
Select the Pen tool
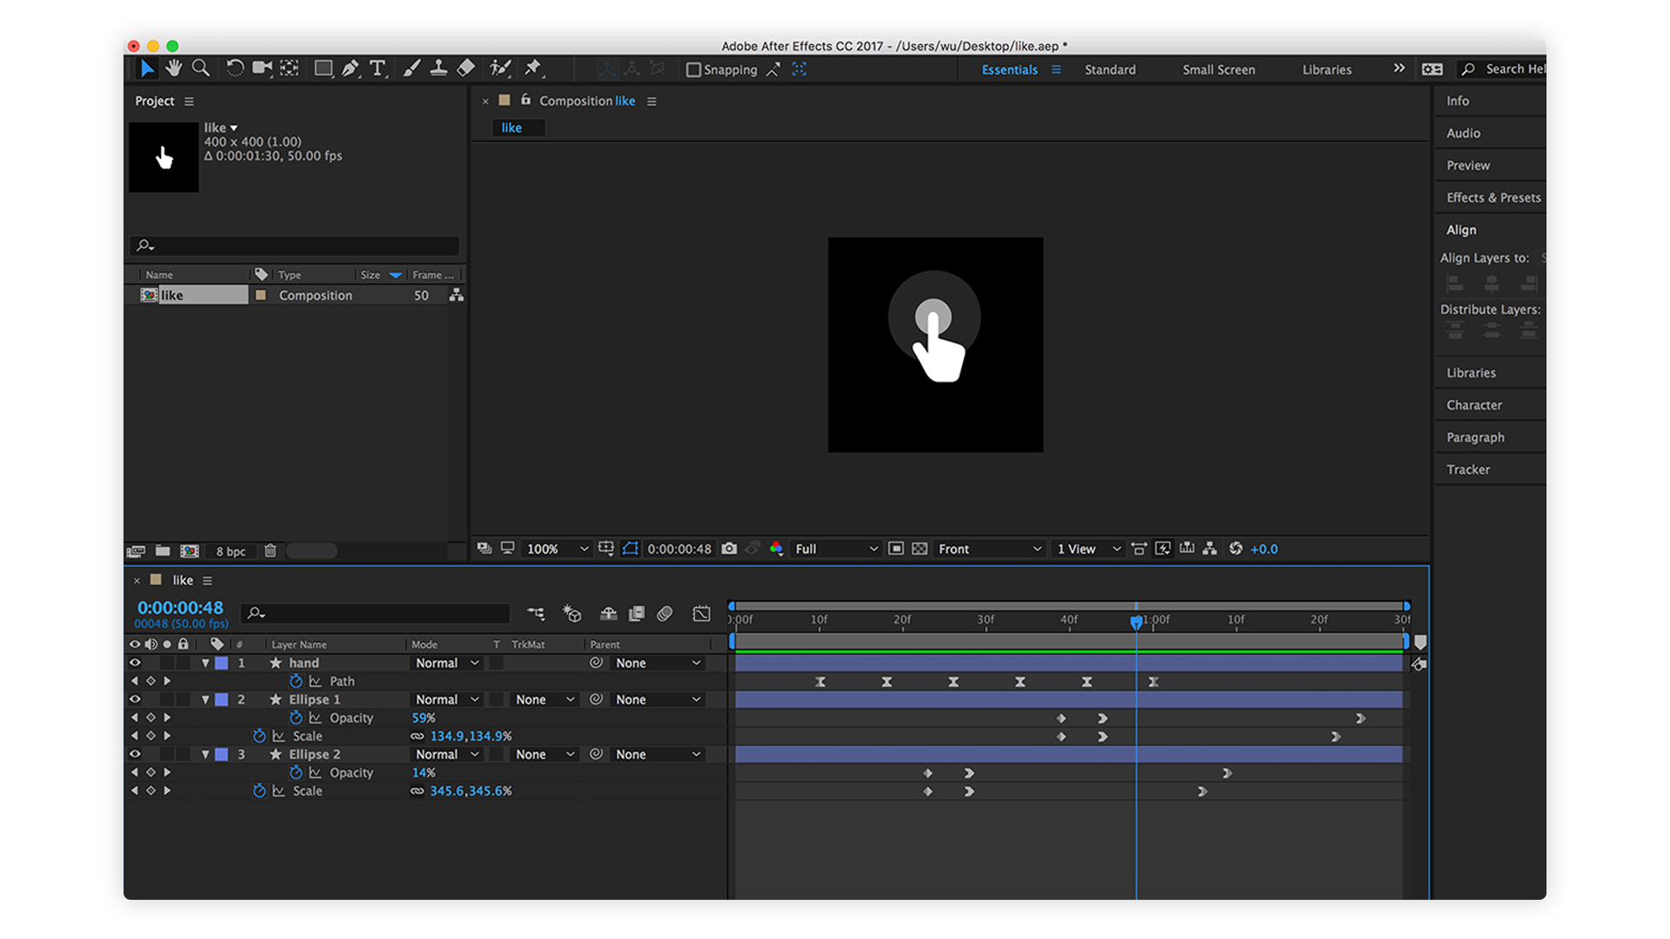pos(351,69)
